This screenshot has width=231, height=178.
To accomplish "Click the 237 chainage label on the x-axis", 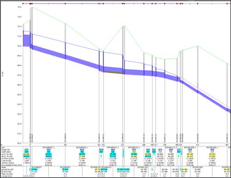I will pyautogui.click(x=123, y=145).
